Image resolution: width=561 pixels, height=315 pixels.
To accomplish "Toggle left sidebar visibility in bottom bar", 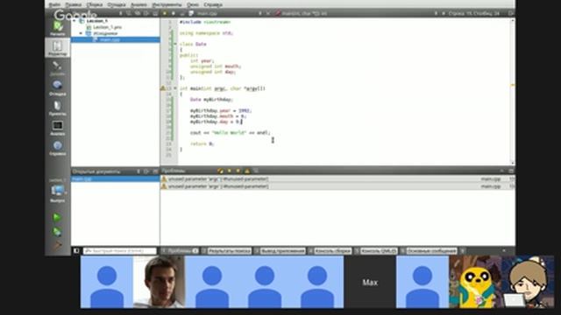I will pos(76,251).
